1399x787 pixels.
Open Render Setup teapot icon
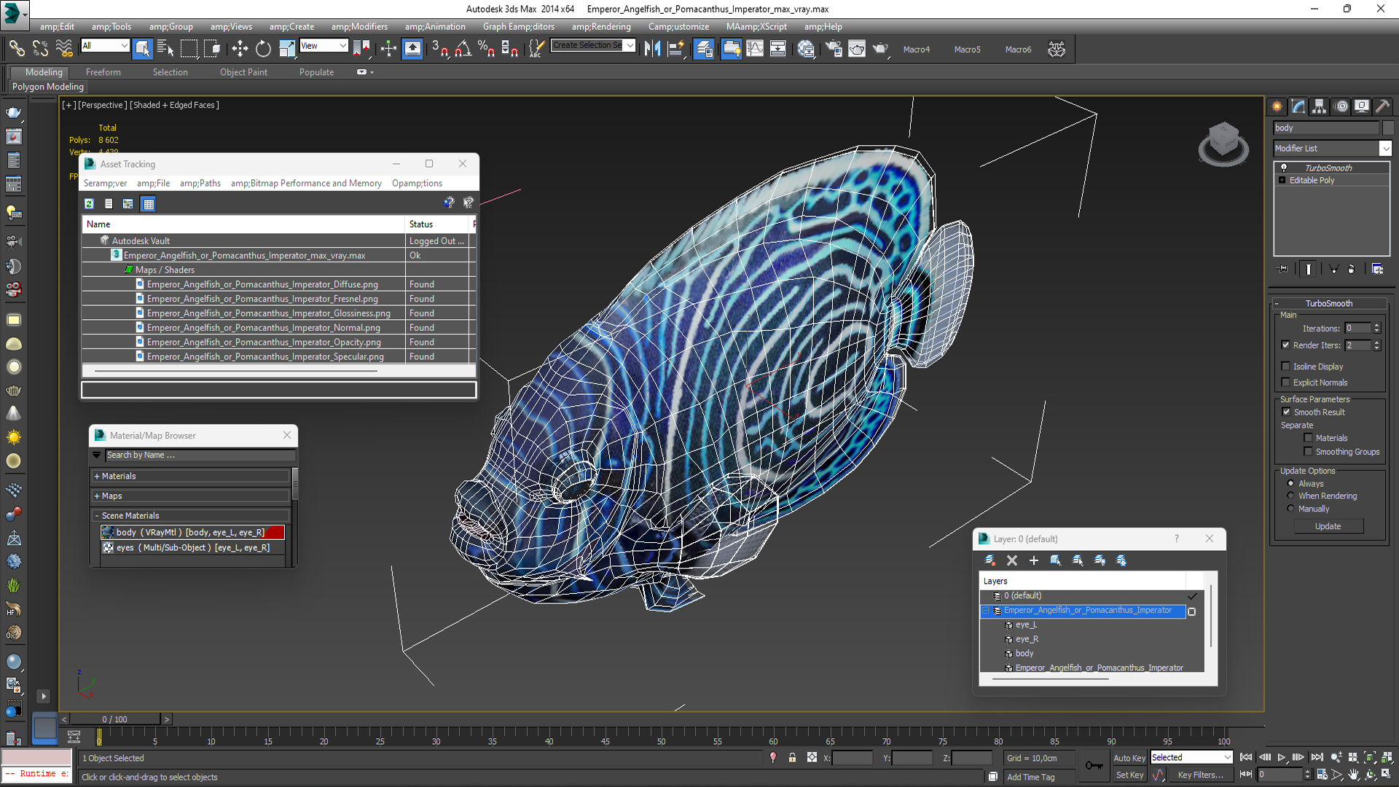tap(834, 49)
